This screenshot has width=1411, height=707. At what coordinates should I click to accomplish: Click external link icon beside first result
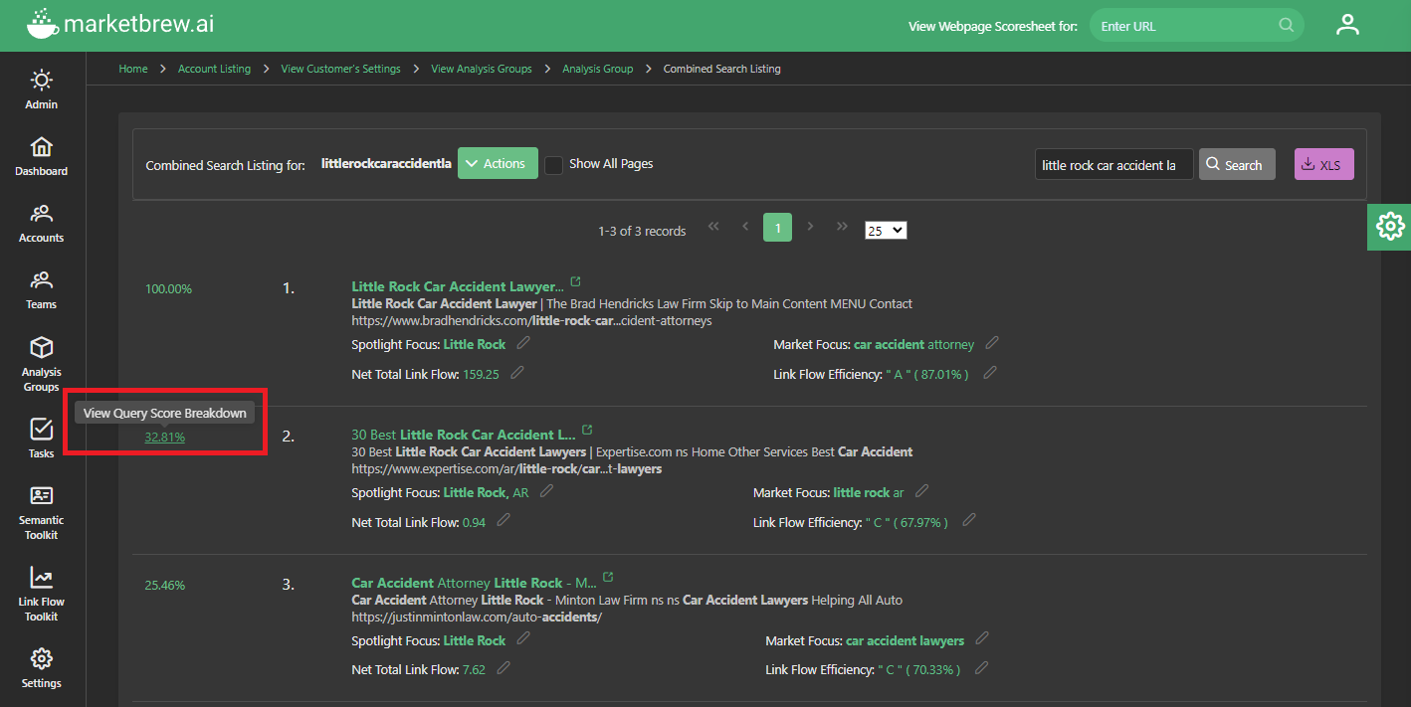tap(575, 283)
